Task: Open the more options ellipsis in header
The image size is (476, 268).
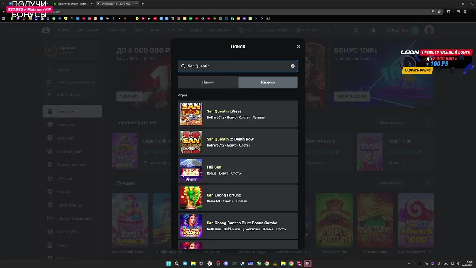Action: tap(327, 31)
